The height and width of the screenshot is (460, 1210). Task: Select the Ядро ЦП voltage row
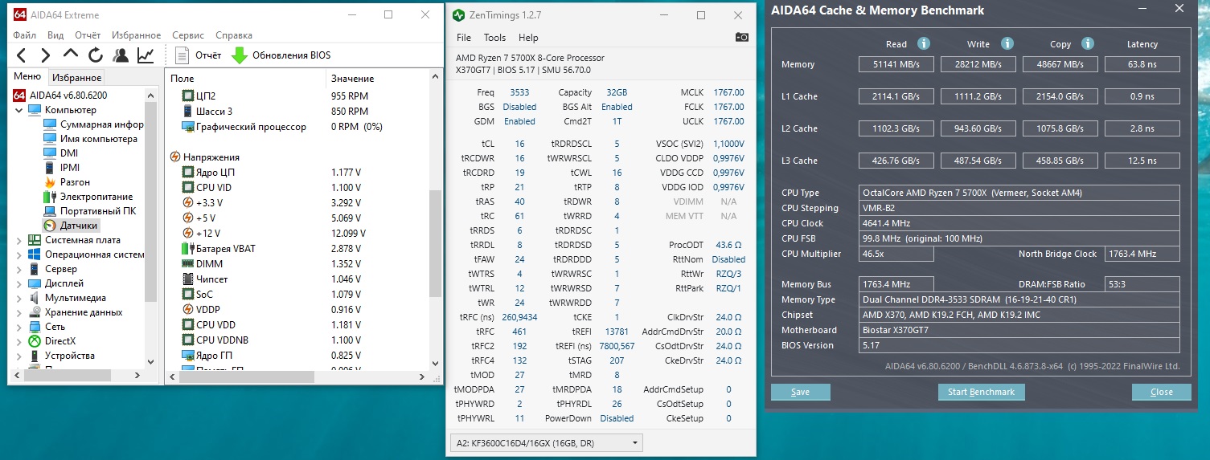[296, 172]
